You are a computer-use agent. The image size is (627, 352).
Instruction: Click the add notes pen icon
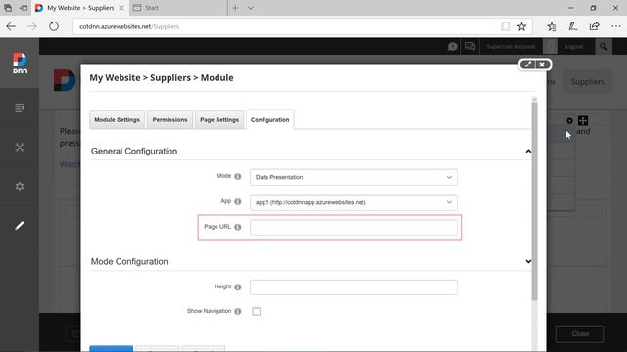point(572,26)
